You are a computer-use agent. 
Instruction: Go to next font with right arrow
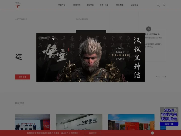point(164,77)
